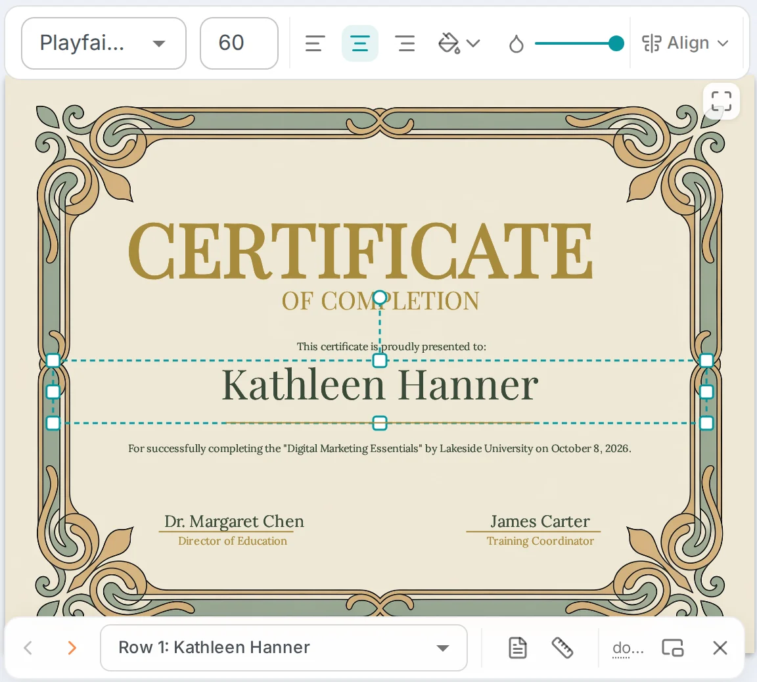Go to the previous row
This screenshot has height=682, width=757.
28,648
